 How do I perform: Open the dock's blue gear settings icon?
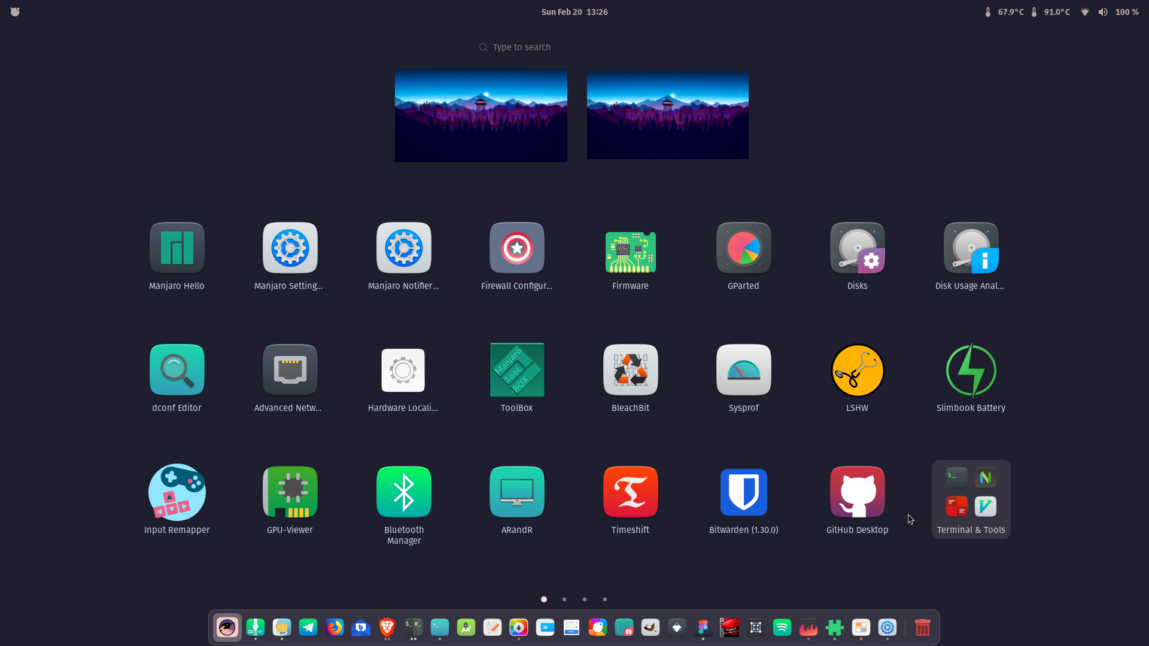(887, 627)
